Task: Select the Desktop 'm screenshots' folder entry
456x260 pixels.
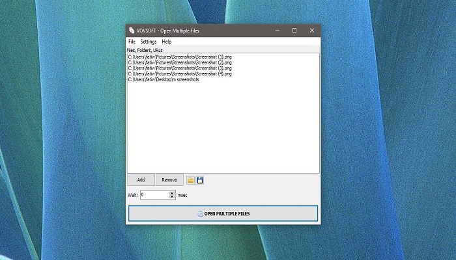Action: 164,79
